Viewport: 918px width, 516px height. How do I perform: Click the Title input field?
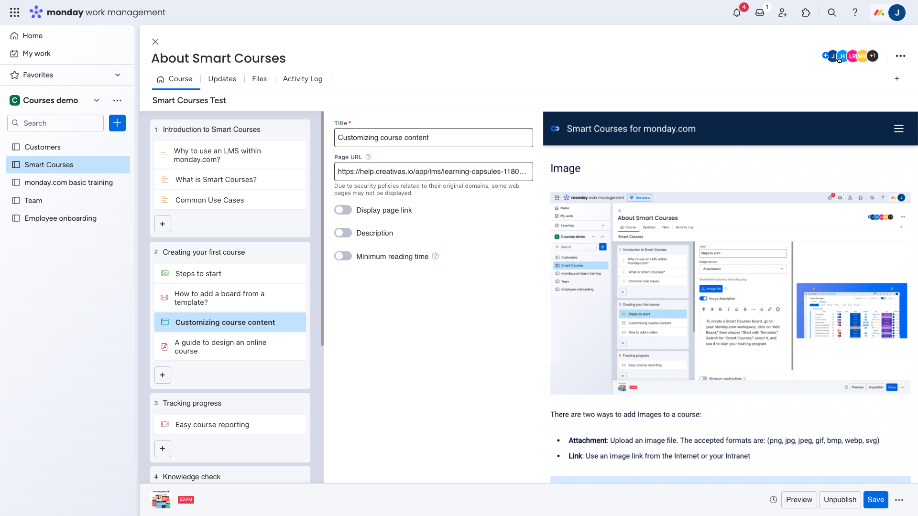434,138
